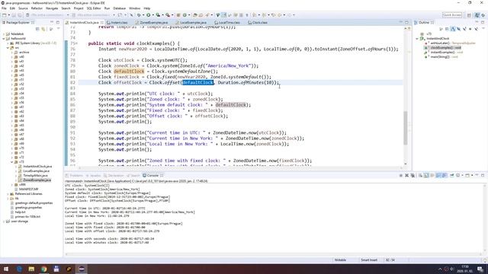This screenshot has width=488, height=274.
Task: Toggle Pin Console in the Console toolbar
Action: 452,176
